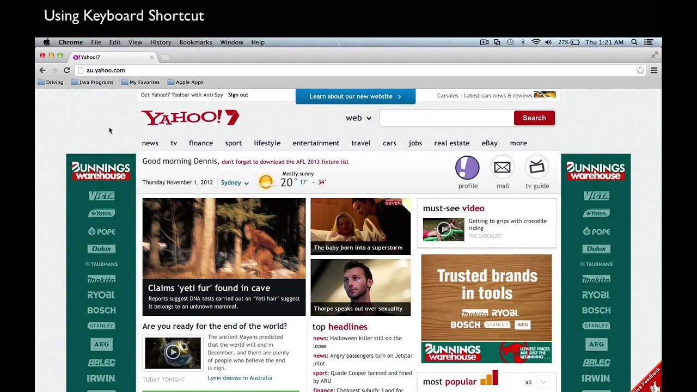Screen dimensions: 697x392
Task: Open the History menu
Action: 161,42
